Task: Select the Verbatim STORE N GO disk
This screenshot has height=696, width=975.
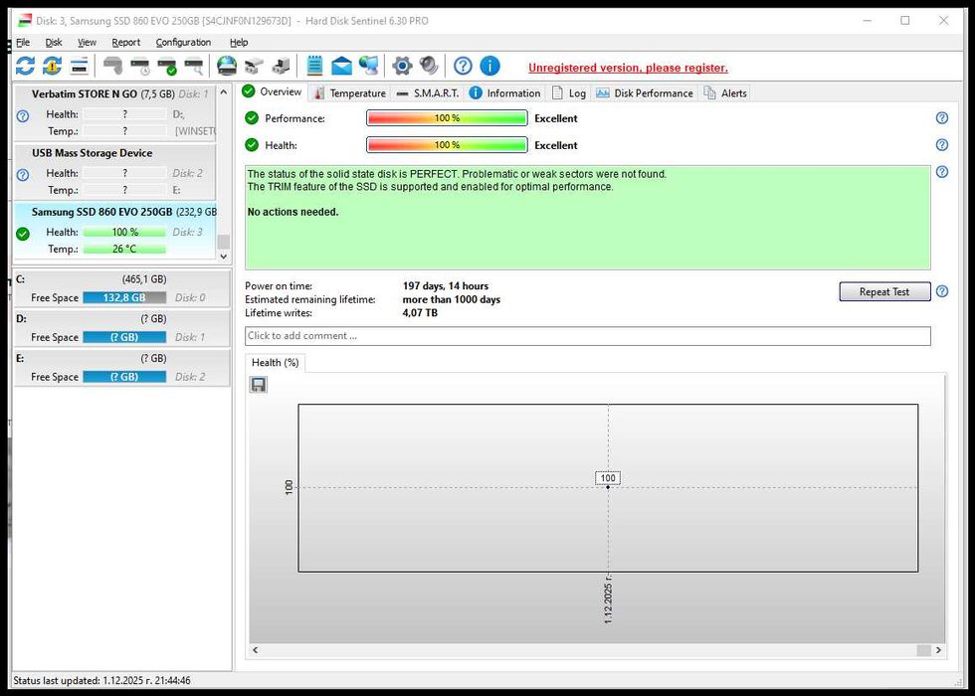Action: pos(115,111)
